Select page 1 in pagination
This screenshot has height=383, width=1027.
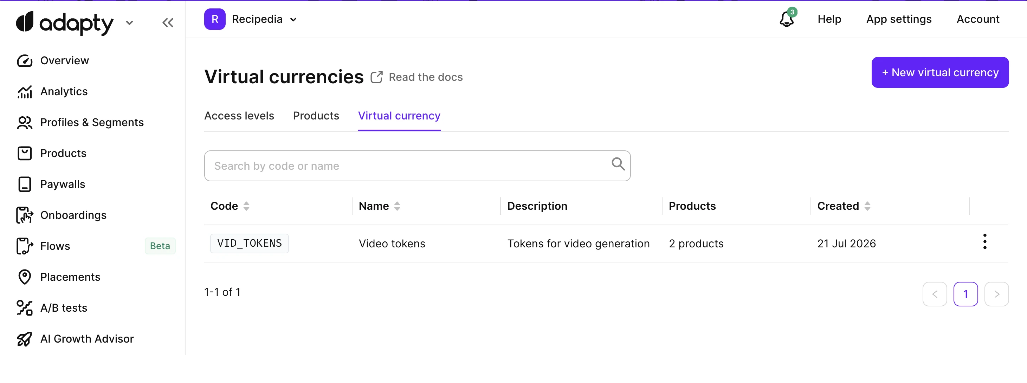tap(965, 294)
